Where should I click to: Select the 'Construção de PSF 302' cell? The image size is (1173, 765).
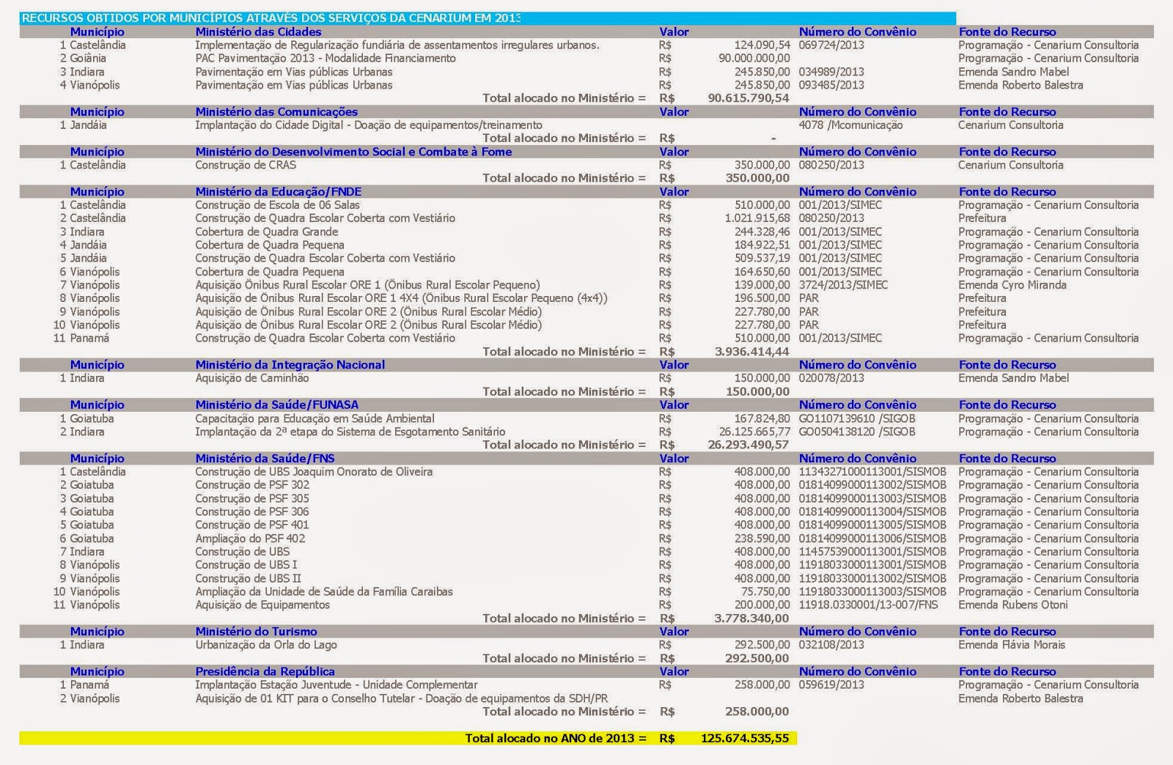(x=252, y=484)
